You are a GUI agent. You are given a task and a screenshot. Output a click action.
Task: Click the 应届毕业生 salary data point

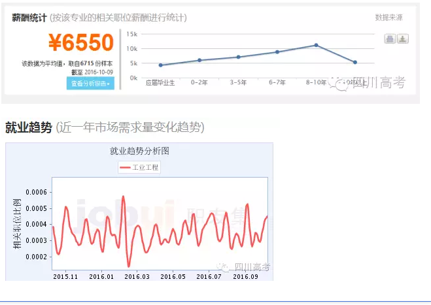(x=161, y=65)
